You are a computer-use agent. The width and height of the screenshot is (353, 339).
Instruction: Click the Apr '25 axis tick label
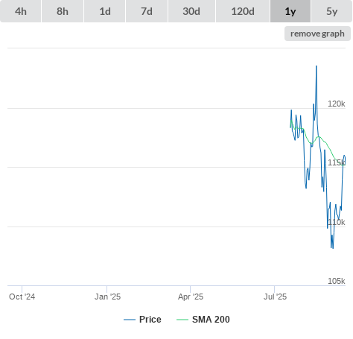pos(191,297)
